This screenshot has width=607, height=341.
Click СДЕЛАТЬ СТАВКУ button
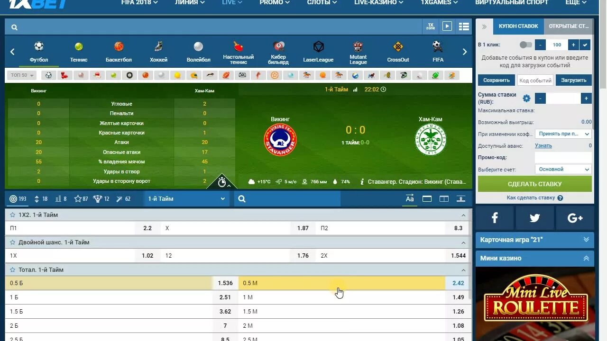click(x=534, y=184)
